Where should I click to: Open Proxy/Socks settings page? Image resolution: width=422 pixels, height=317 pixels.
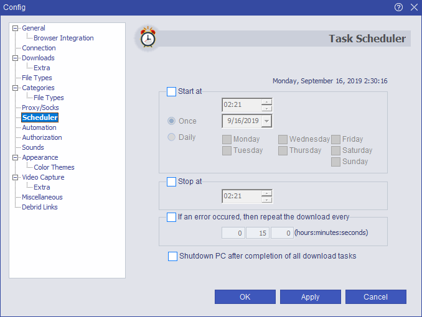pos(40,108)
